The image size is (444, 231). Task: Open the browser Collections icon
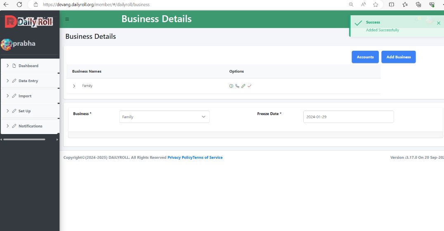[418, 5]
